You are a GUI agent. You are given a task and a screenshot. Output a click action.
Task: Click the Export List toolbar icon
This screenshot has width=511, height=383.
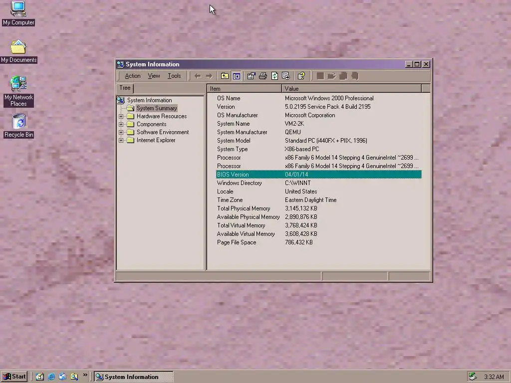(286, 76)
